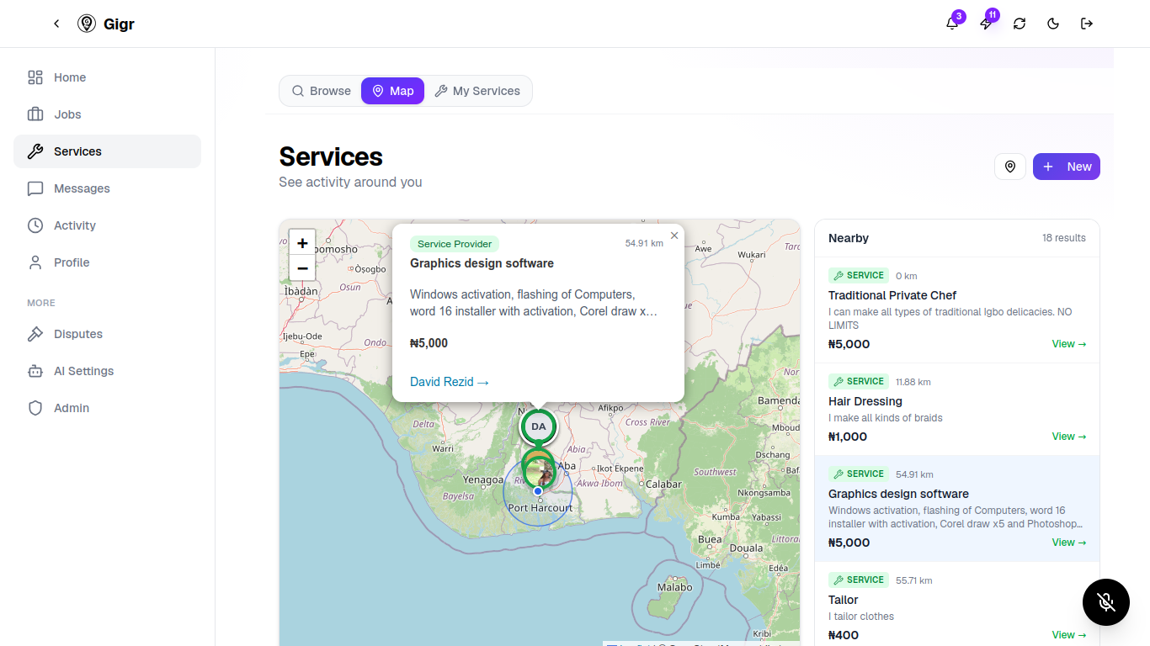View the Traditional Private Chef service
Viewport: 1150px width, 646px height.
pos(1069,344)
